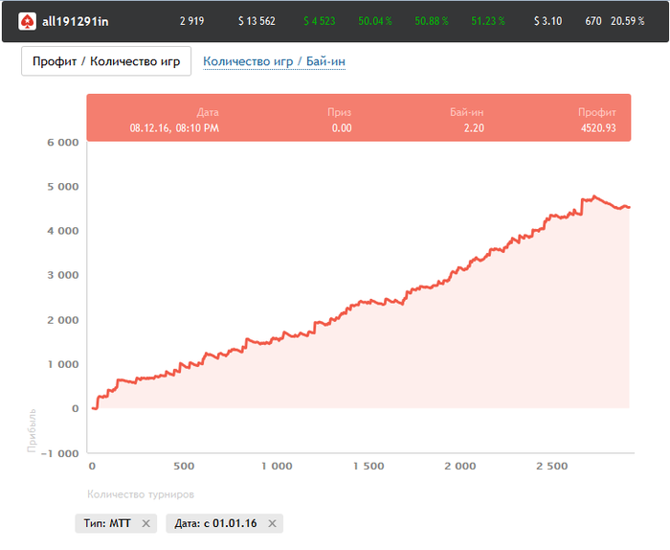Click the 2 919 tournaments count
Screen dimensions: 670x550
coord(191,21)
